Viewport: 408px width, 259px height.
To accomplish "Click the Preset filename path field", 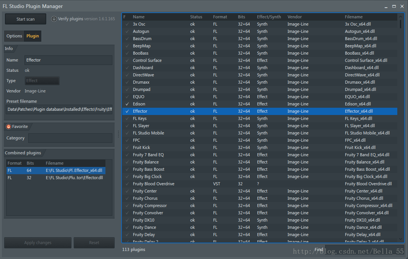I will coord(59,109).
